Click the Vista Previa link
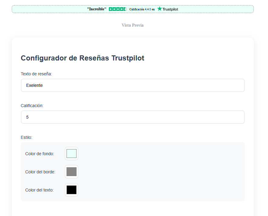268x216 pixels. 132,25
